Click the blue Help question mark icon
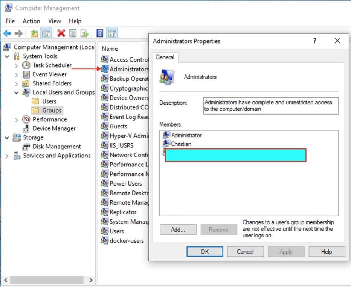The width and height of the screenshot is (351, 287). [x=100, y=34]
